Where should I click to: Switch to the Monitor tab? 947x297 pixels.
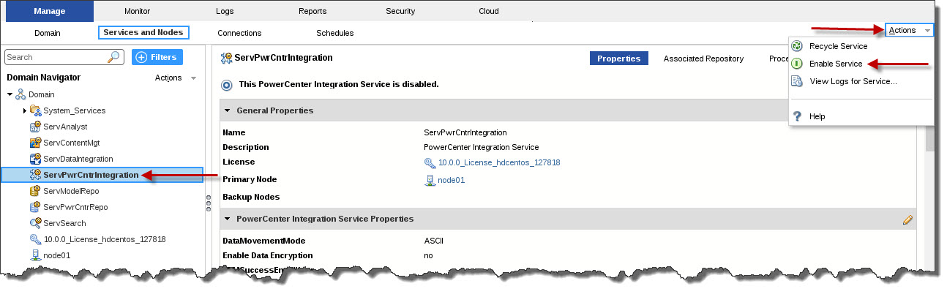[137, 11]
